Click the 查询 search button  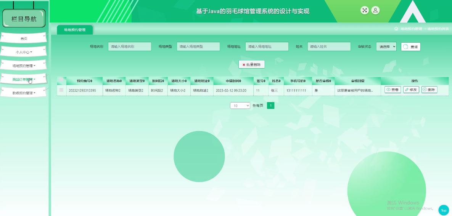click(410, 47)
